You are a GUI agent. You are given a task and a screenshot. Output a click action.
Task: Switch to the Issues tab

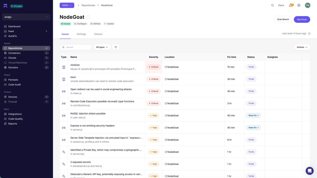(65, 34)
